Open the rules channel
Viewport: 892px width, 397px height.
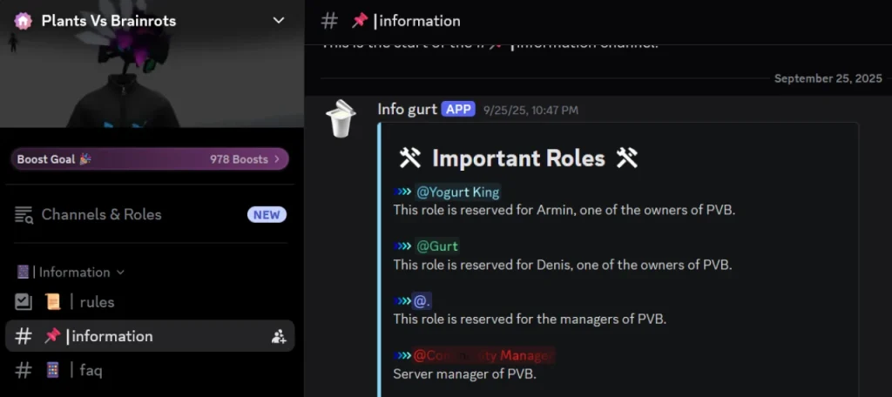pyautogui.click(x=150, y=302)
